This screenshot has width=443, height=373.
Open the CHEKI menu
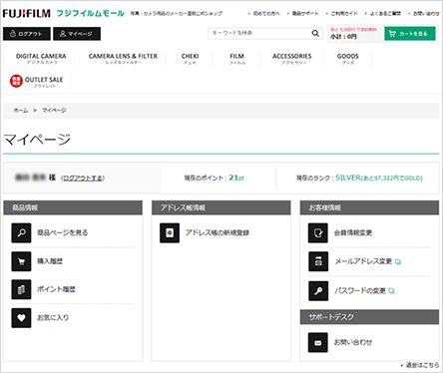tap(190, 59)
